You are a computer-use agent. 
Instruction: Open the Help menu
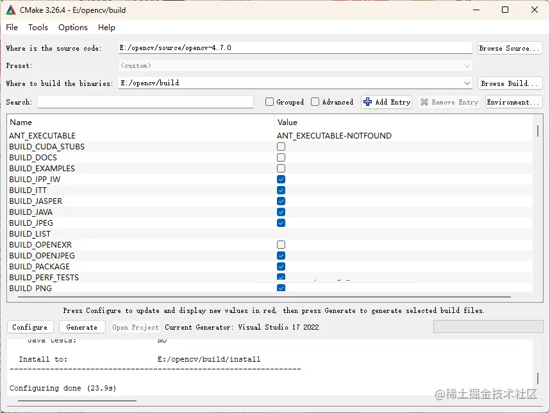(106, 28)
